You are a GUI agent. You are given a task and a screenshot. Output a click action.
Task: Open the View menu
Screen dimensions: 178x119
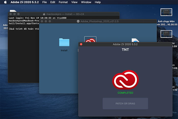(x=74, y=2)
